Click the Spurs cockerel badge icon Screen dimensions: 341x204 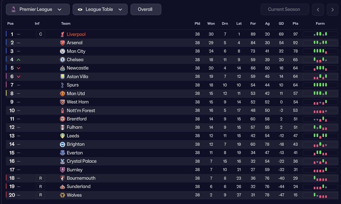62,85
